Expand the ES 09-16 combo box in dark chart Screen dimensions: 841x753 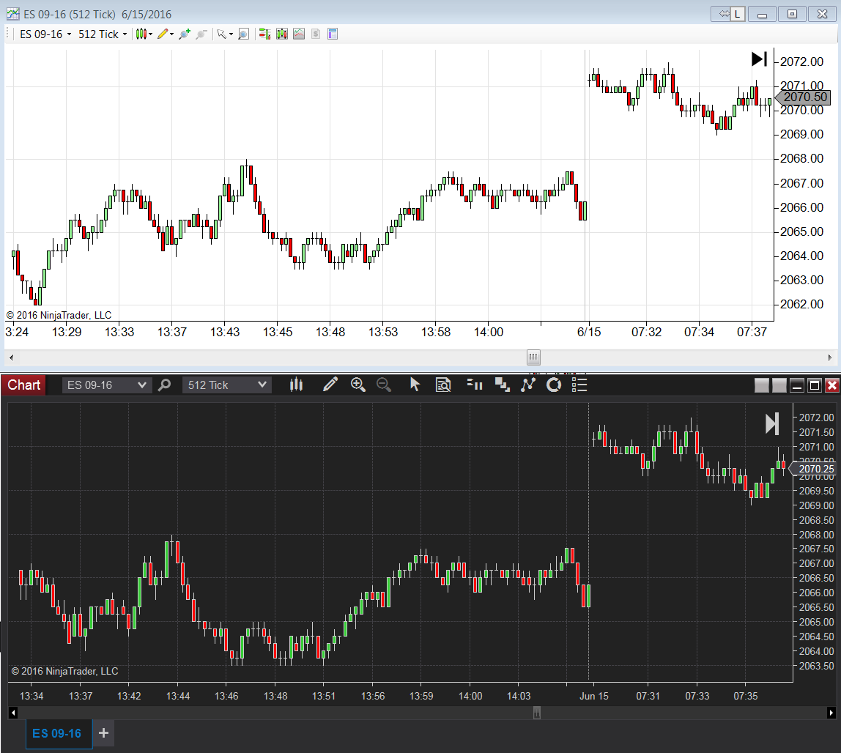(x=107, y=385)
